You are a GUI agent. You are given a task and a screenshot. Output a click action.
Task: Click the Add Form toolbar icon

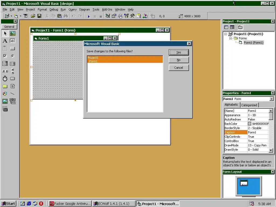(16, 16)
